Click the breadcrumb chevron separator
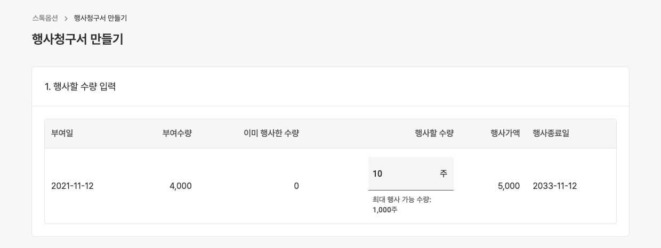Screen dimensions: 661x248 (66, 18)
